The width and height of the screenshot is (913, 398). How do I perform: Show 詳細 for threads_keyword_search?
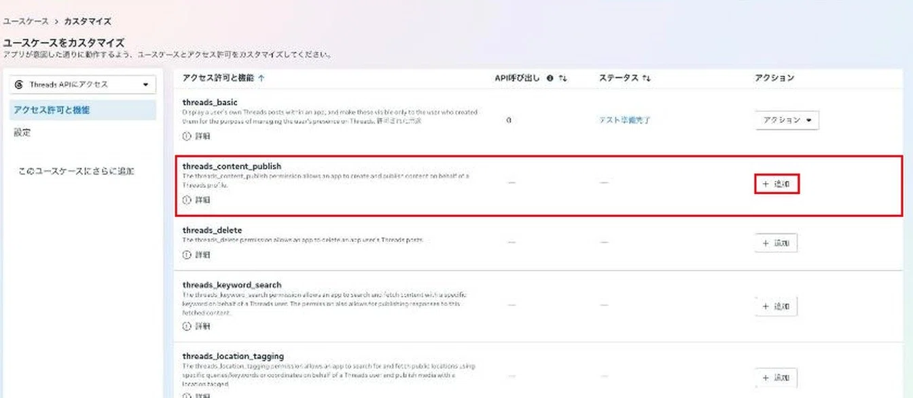(x=202, y=326)
